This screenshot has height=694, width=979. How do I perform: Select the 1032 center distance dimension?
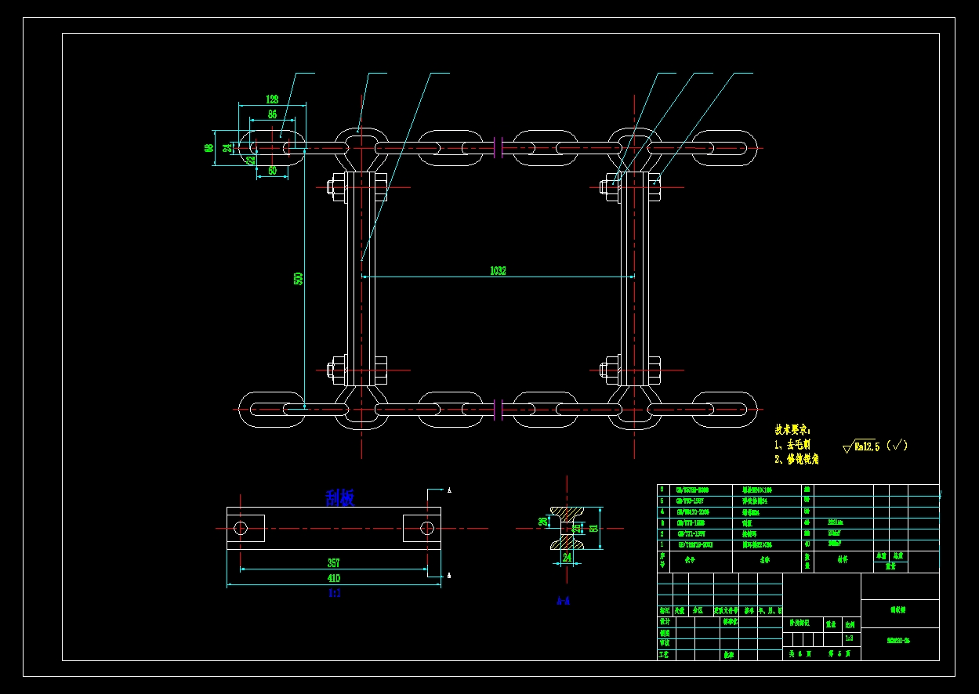pyautogui.click(x=498, y=271)
